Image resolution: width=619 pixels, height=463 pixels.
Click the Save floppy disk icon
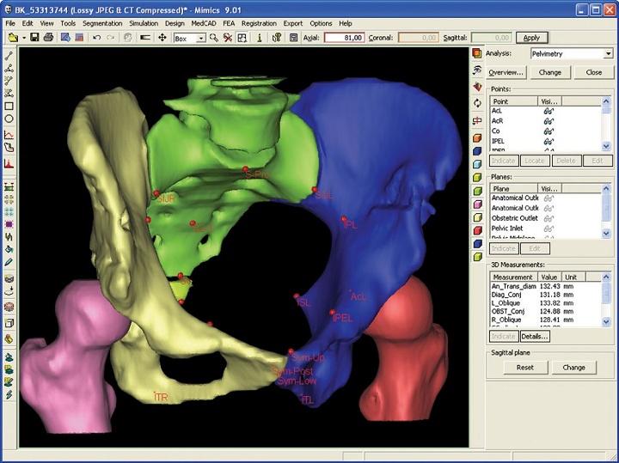click(x=34, y=38)
